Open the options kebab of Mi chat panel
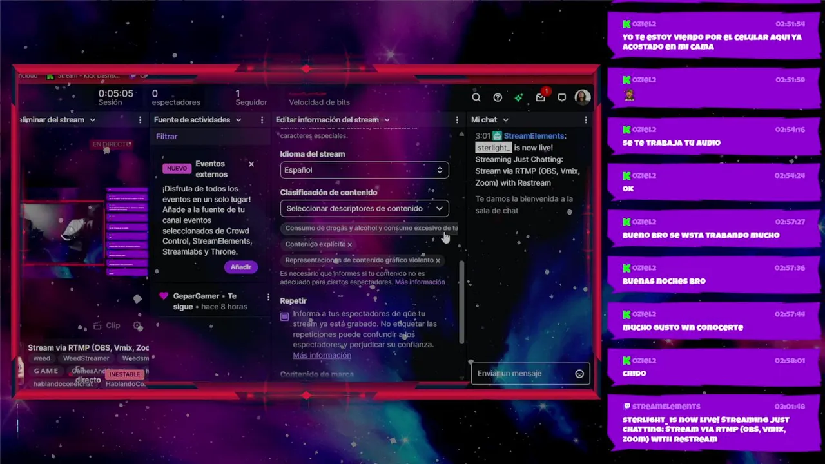Screen dimensions: 825x464 585,120
